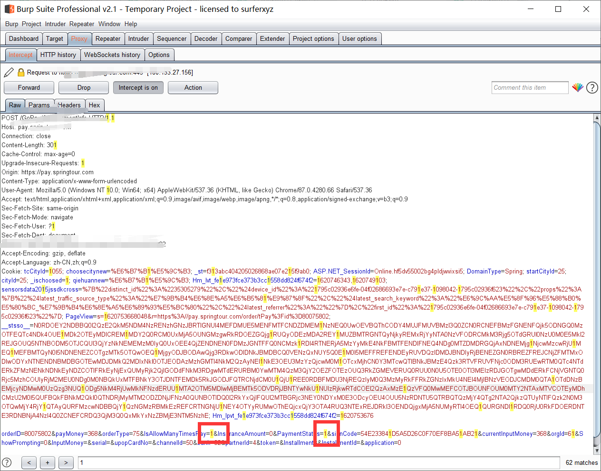This screenshot has width=601, height=471.
Task: Open the Window menu
Action: pos(109,24)
